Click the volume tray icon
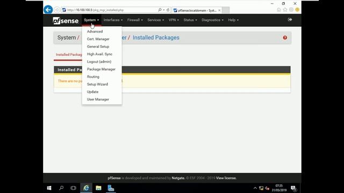 267,188
